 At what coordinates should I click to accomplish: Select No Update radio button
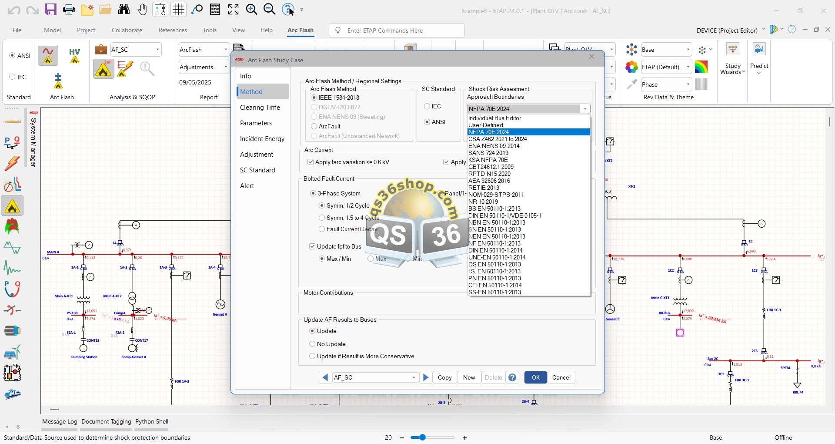(312, 344)
